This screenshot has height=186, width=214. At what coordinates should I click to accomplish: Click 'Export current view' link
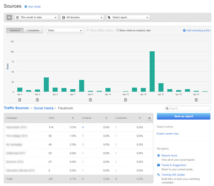(168, 134)
